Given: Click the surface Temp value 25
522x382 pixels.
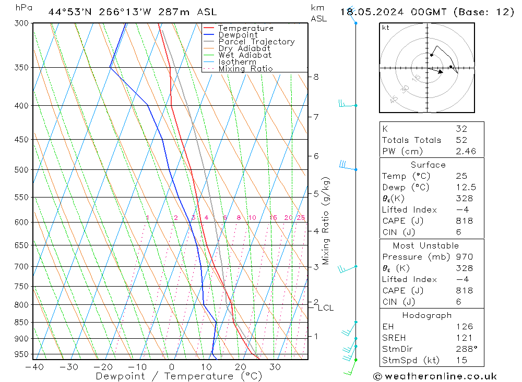Looking at the screenshot, I should (x=461, y=176).
